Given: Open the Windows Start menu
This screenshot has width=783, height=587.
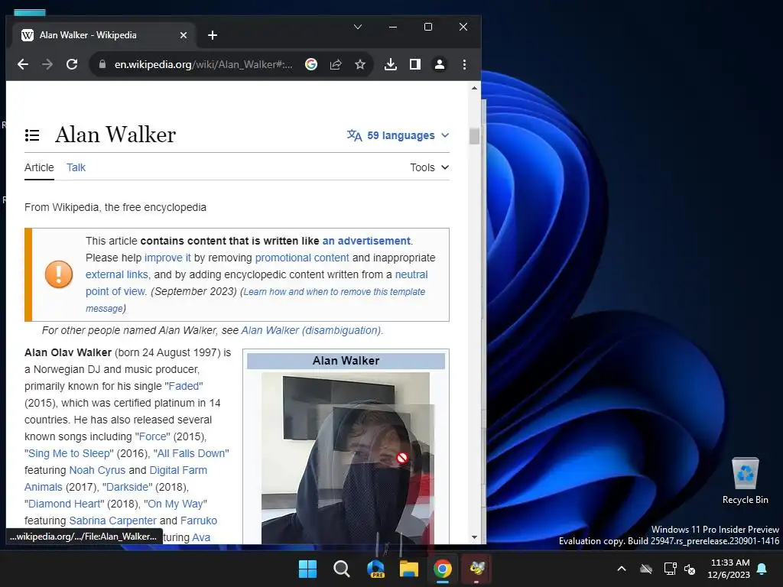Looking at the screenshot, I should (x=307, y=569).
